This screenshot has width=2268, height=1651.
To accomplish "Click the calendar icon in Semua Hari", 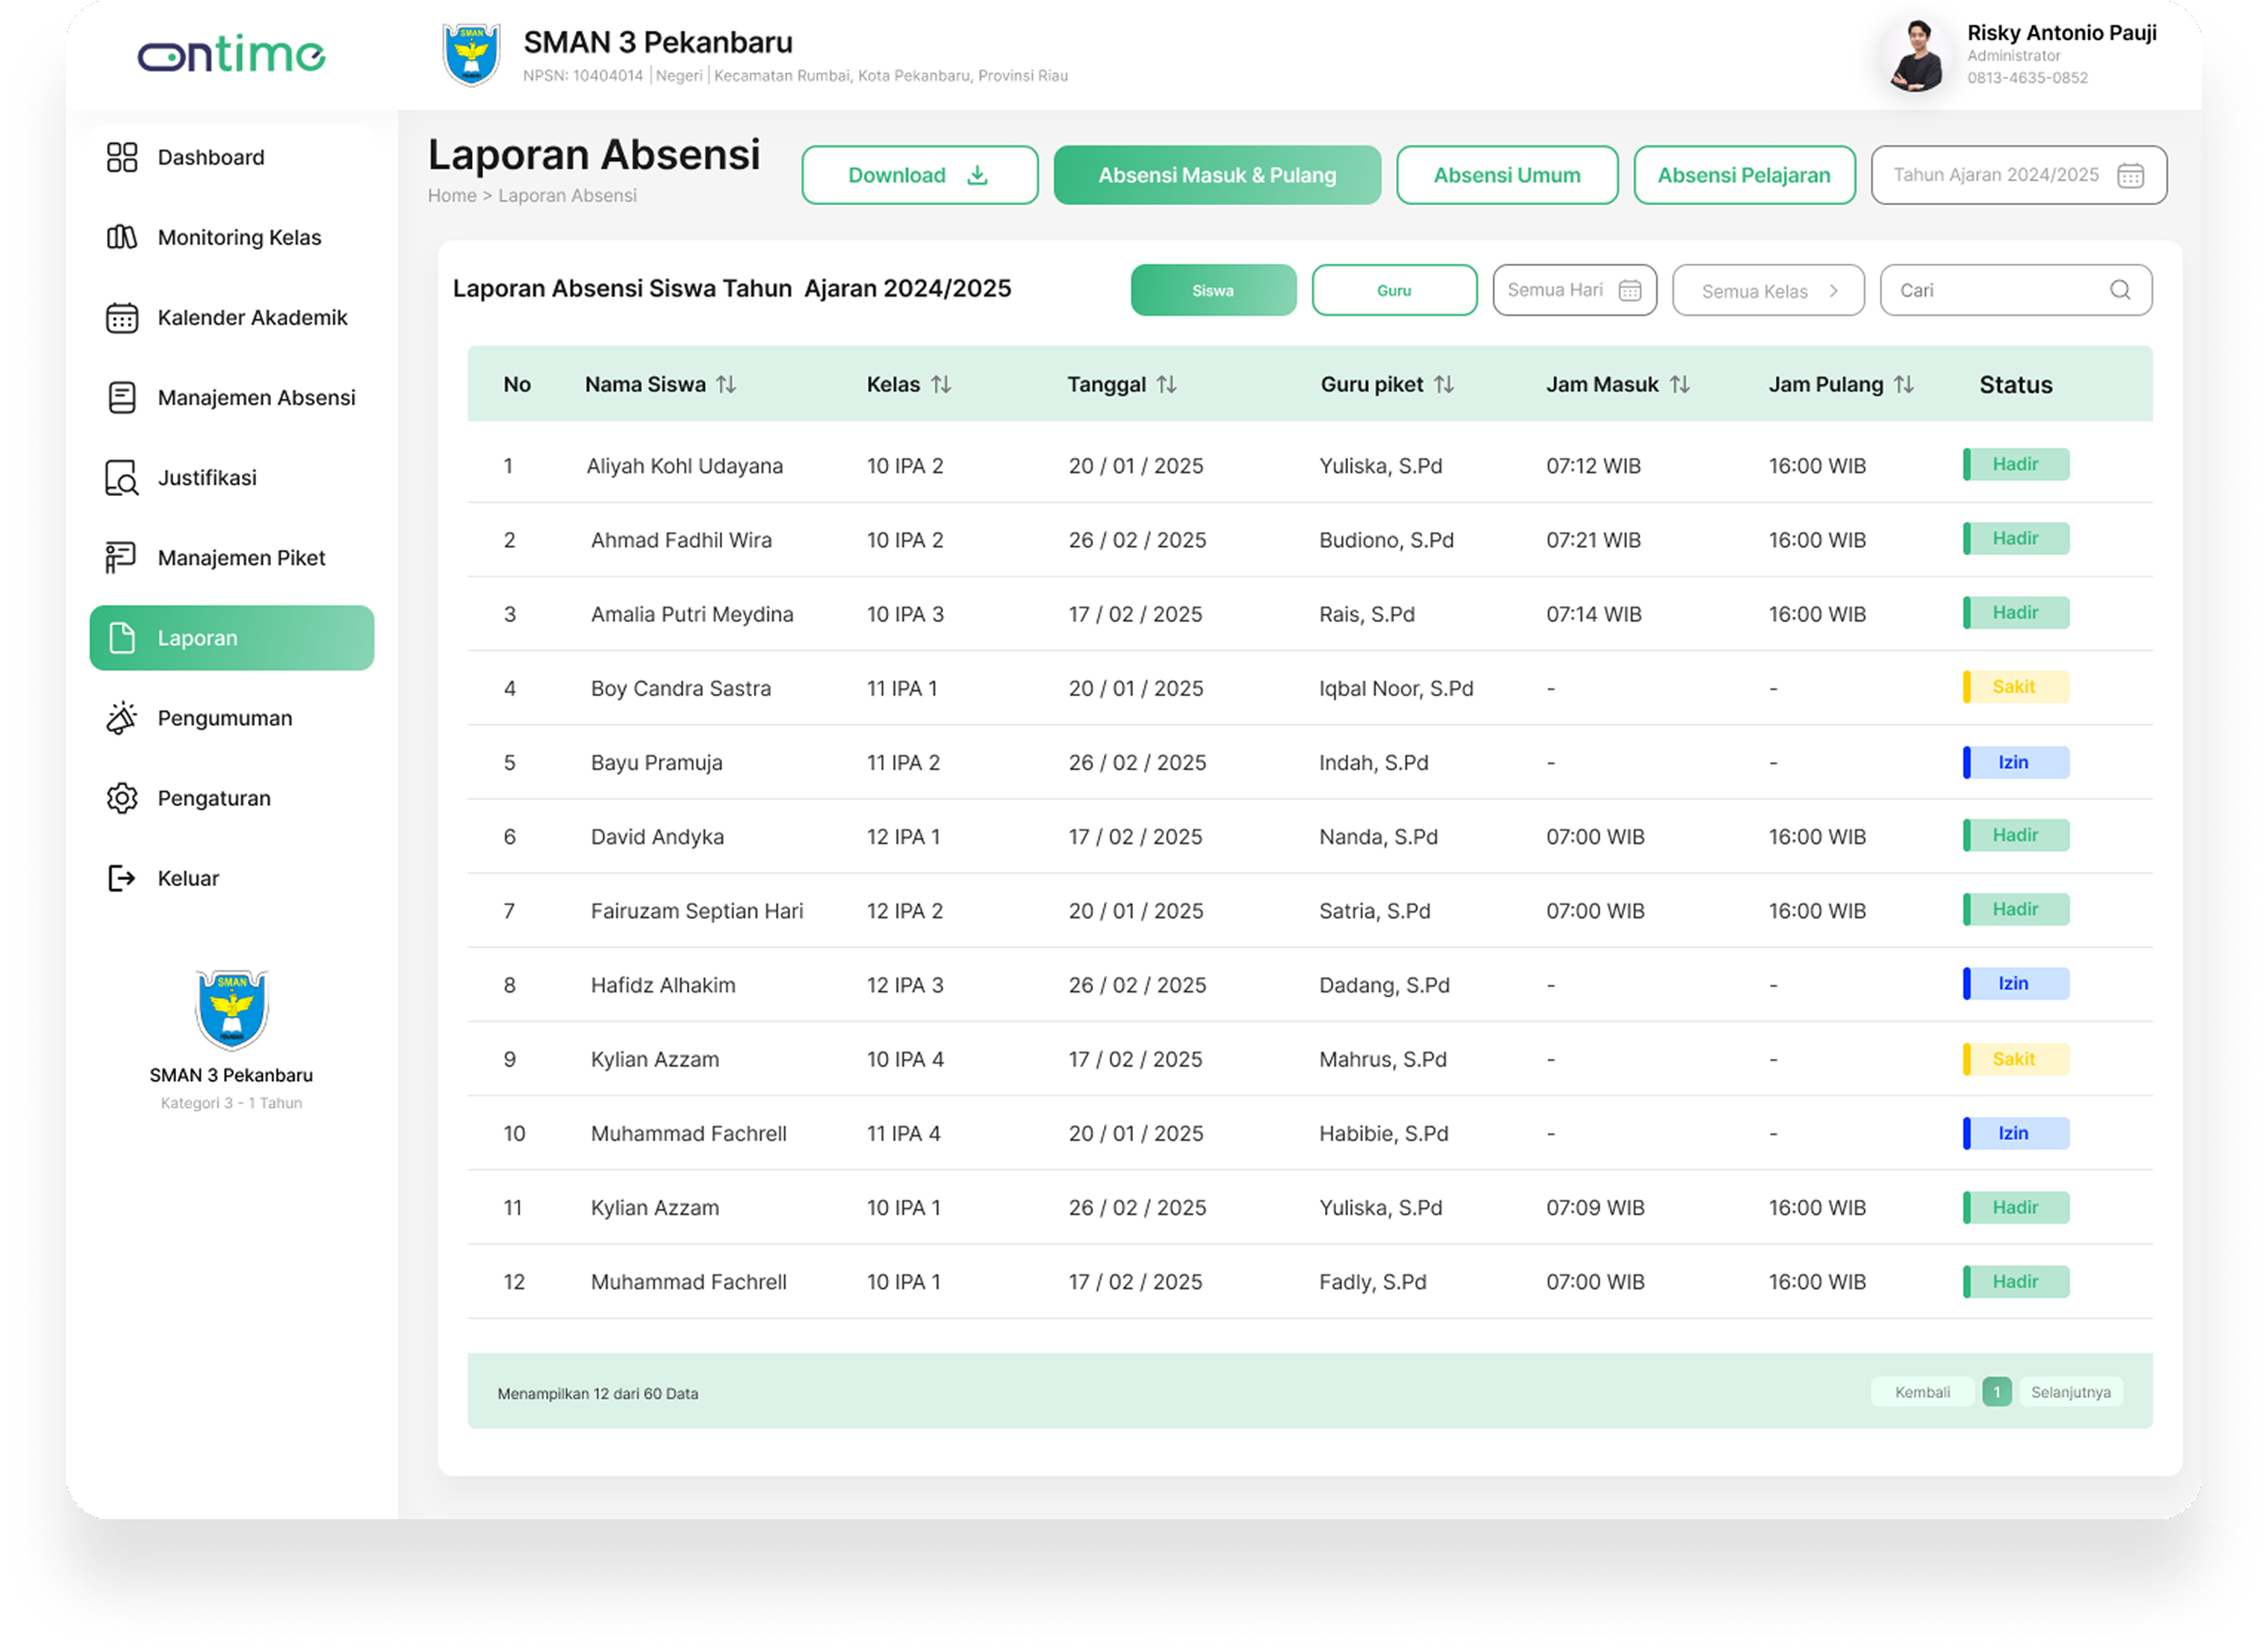I will (1630, 290).
